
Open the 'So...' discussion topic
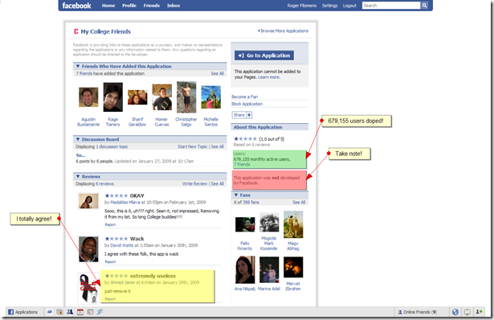click(x=80, y=155)
